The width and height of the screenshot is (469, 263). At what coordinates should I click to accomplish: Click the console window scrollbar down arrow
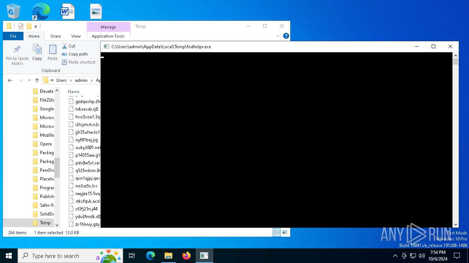tap(456, 225)
